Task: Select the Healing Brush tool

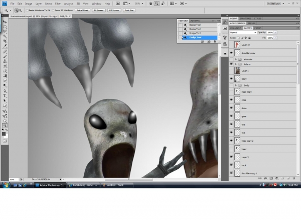Action: point(5,52)
